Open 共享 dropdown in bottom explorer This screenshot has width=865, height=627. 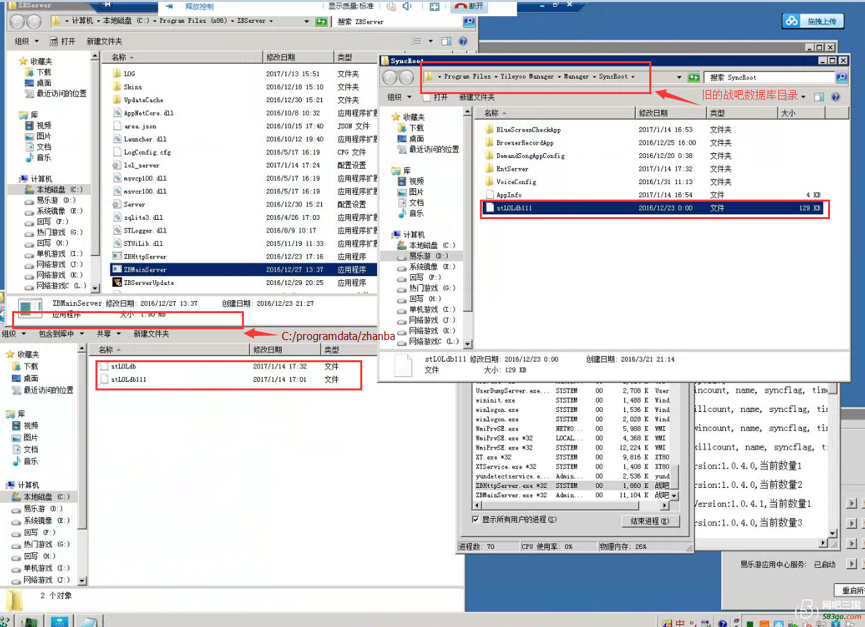tap(108, 333)
